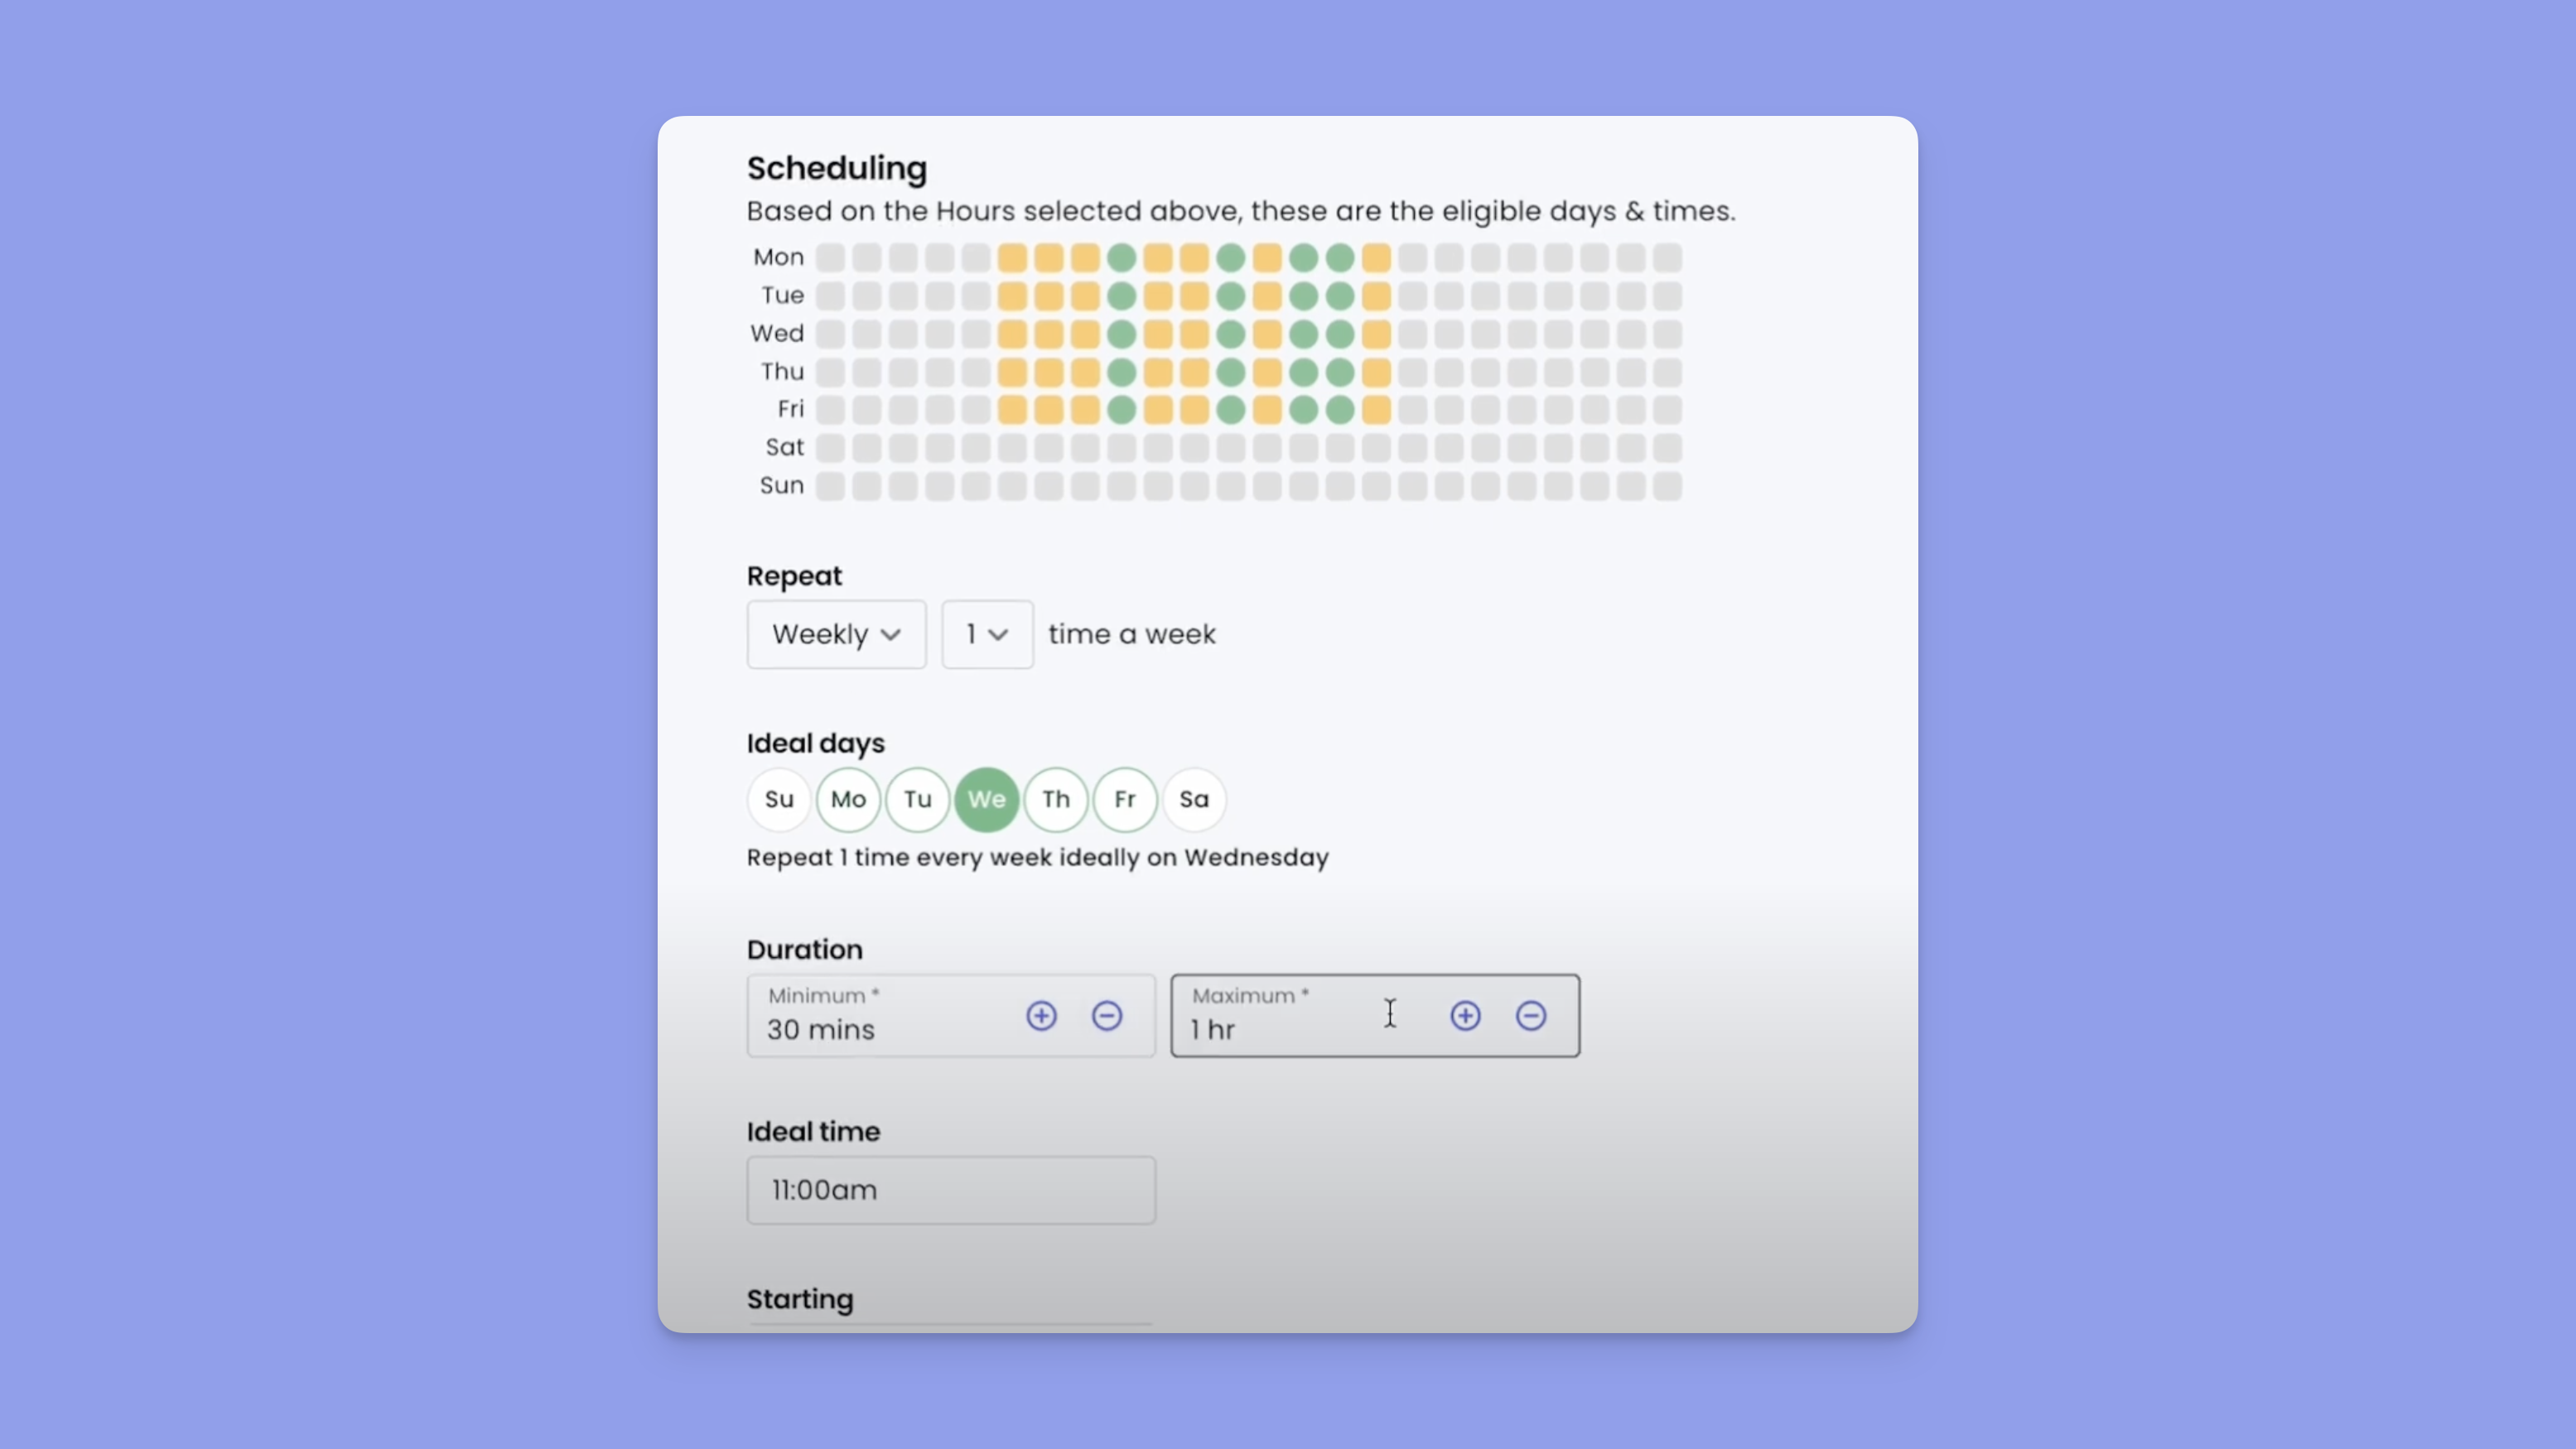Open the Weekly repeat dropdown
2576x1449 pixels.
click(x=836, y=634)
